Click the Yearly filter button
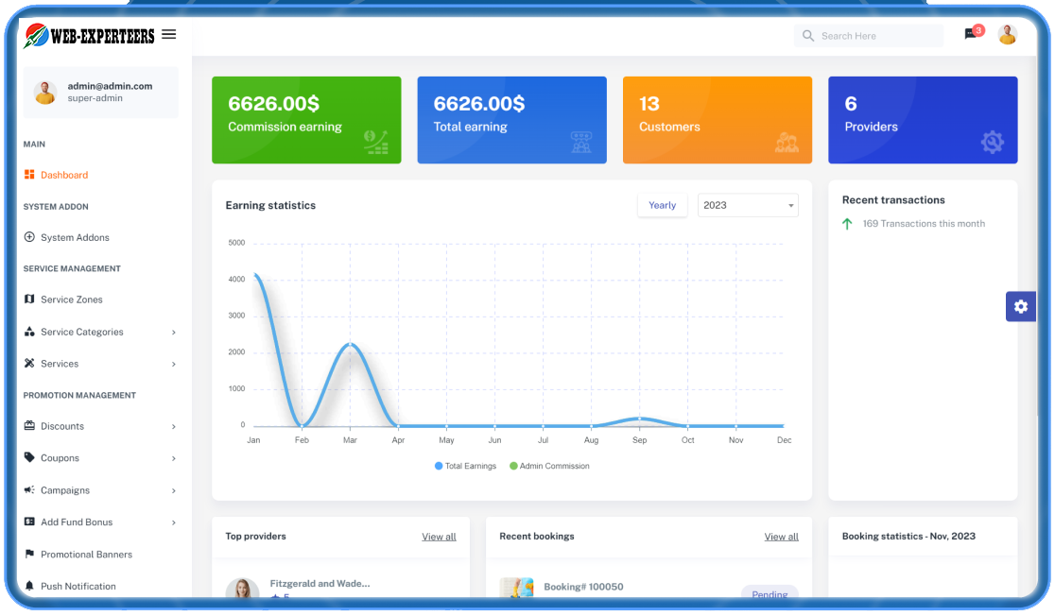 (x=662, y=205)
